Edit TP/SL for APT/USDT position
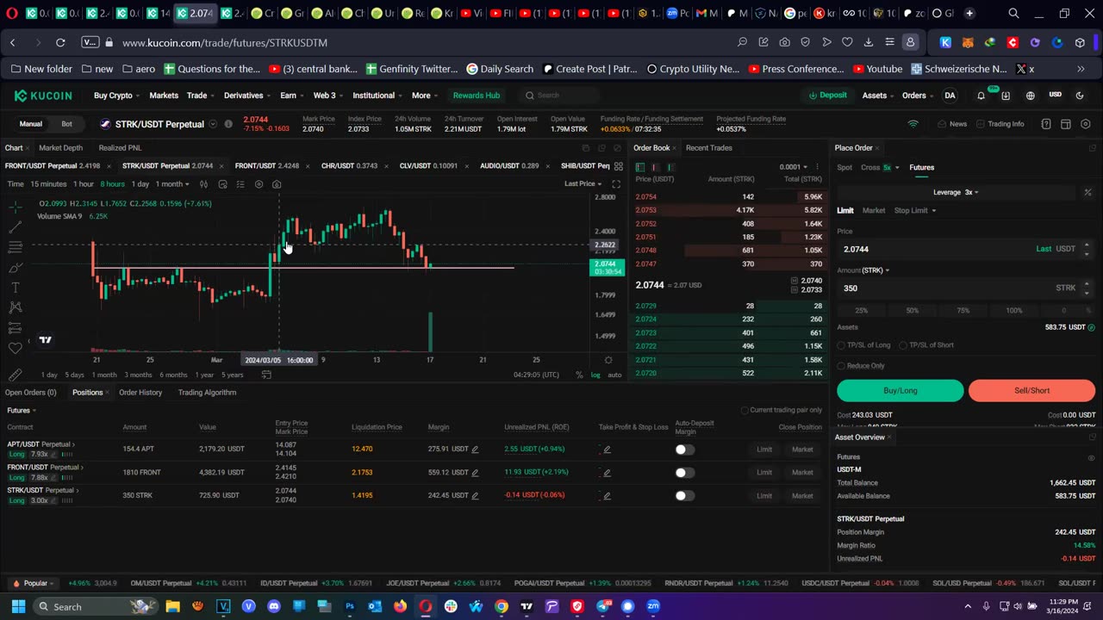 pyautogui.click(x=607, y=449)
